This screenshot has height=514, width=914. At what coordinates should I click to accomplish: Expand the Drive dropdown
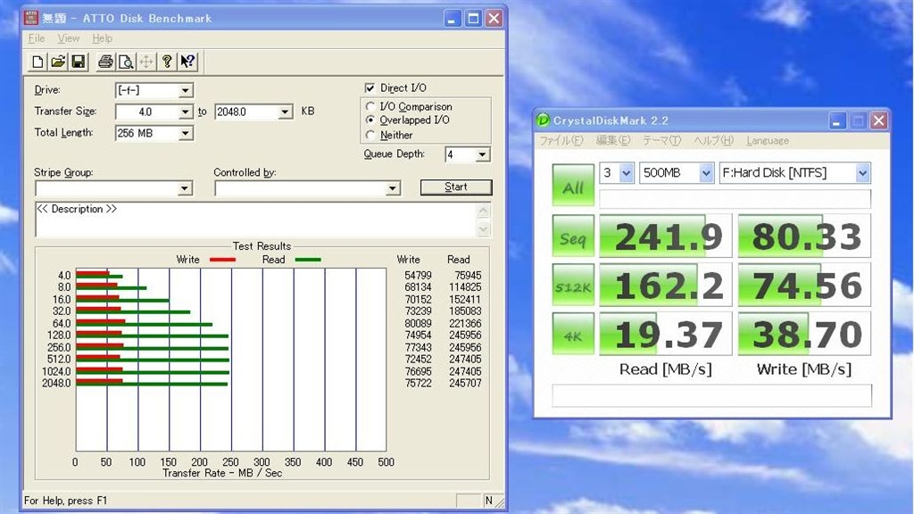coord(186,90)
